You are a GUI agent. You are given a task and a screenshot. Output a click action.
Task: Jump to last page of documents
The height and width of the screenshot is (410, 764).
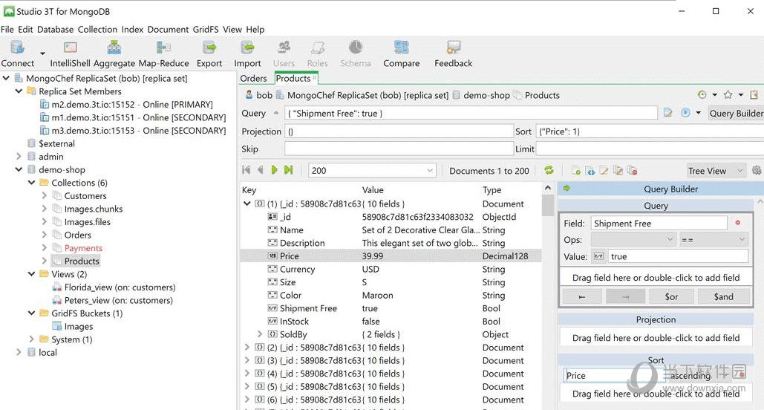tap(288, 170)
